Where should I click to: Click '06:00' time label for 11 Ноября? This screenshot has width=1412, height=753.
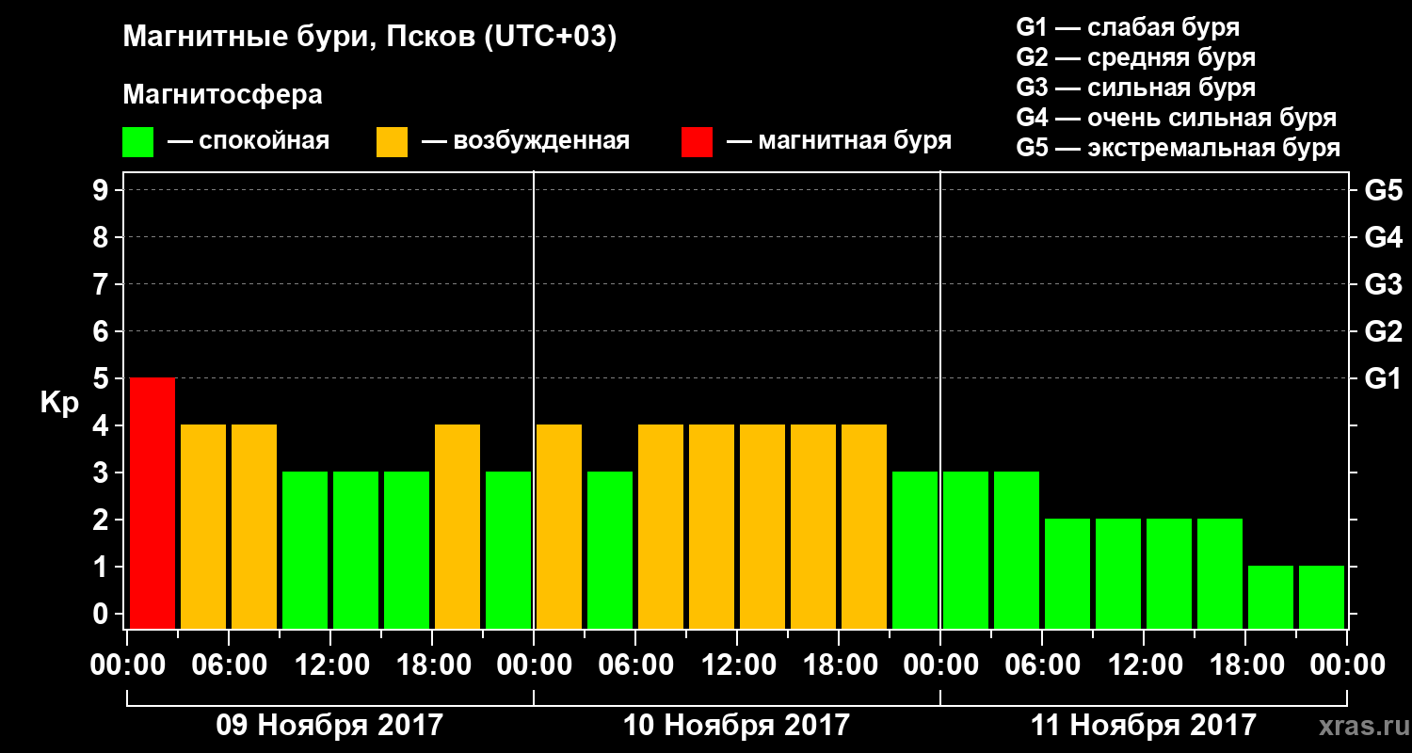1042,665
